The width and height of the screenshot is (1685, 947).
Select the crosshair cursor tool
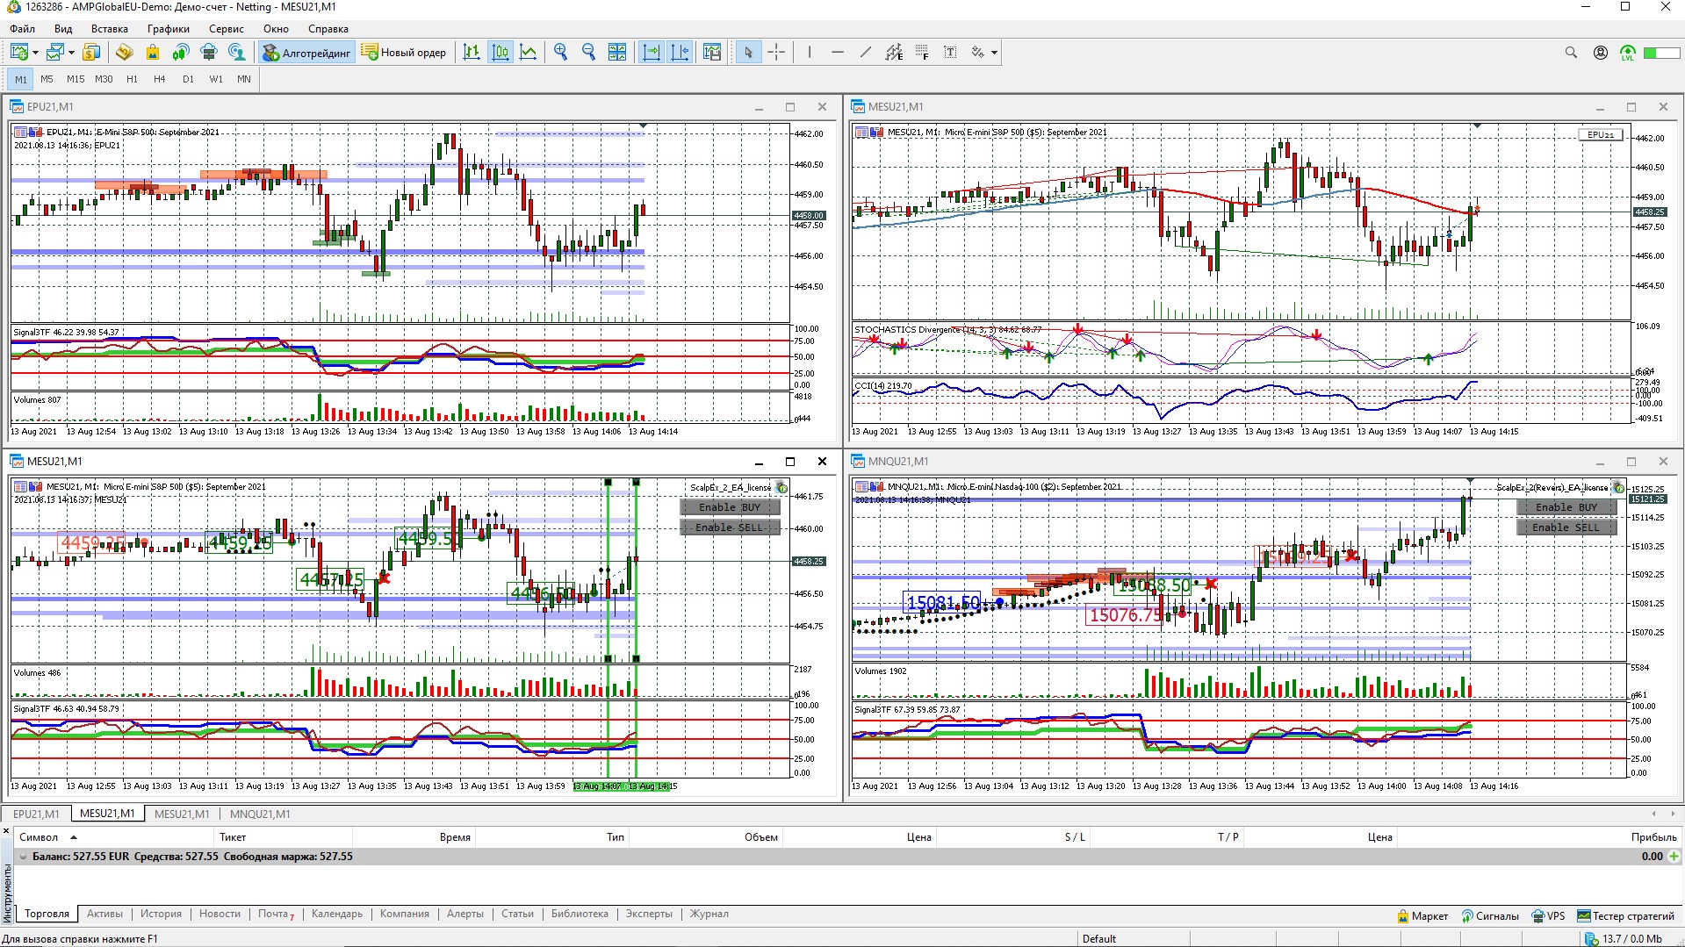point(776,53)
